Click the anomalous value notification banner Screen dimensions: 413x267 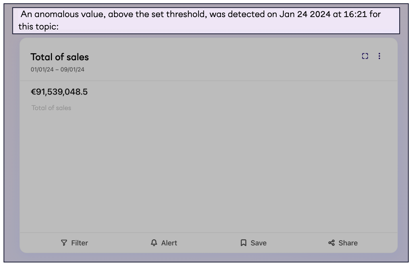(x=206, y=21)
